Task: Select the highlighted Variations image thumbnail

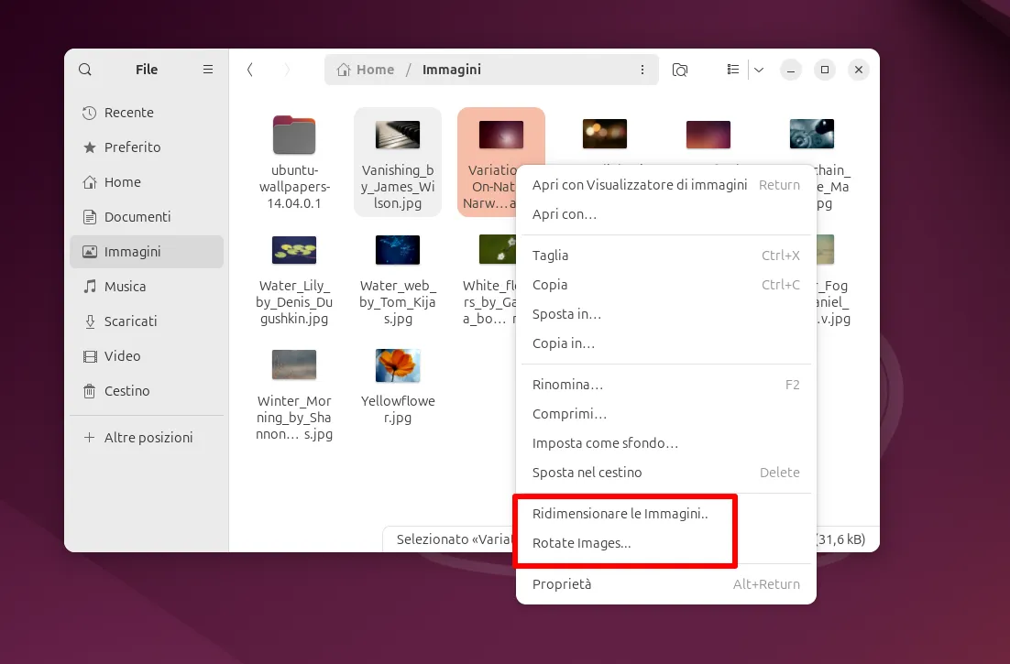Action: click(x=501, y=135)
